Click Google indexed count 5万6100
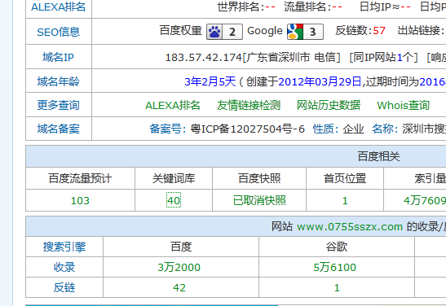The image size is (446, 306). click(335, 268)
